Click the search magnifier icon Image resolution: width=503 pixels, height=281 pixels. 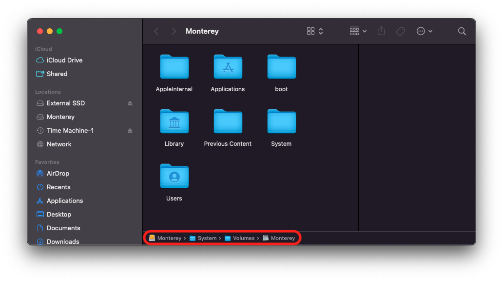[462, 31]
